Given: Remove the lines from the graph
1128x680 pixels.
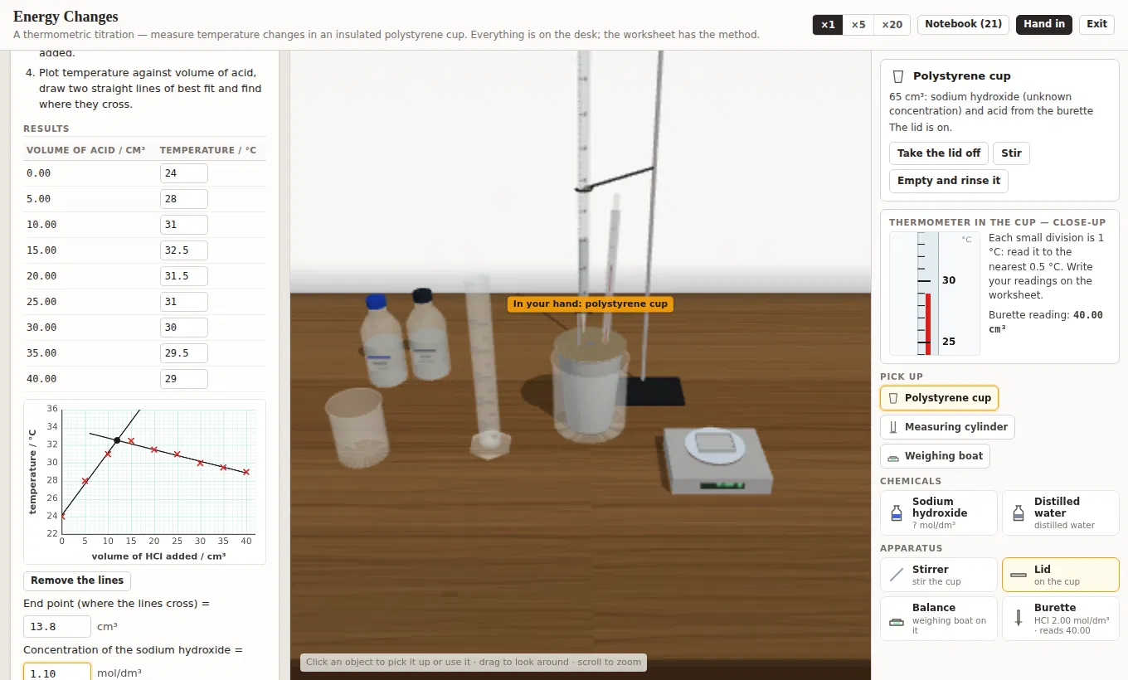Looking at the screenshot, I should coord(77,580).
